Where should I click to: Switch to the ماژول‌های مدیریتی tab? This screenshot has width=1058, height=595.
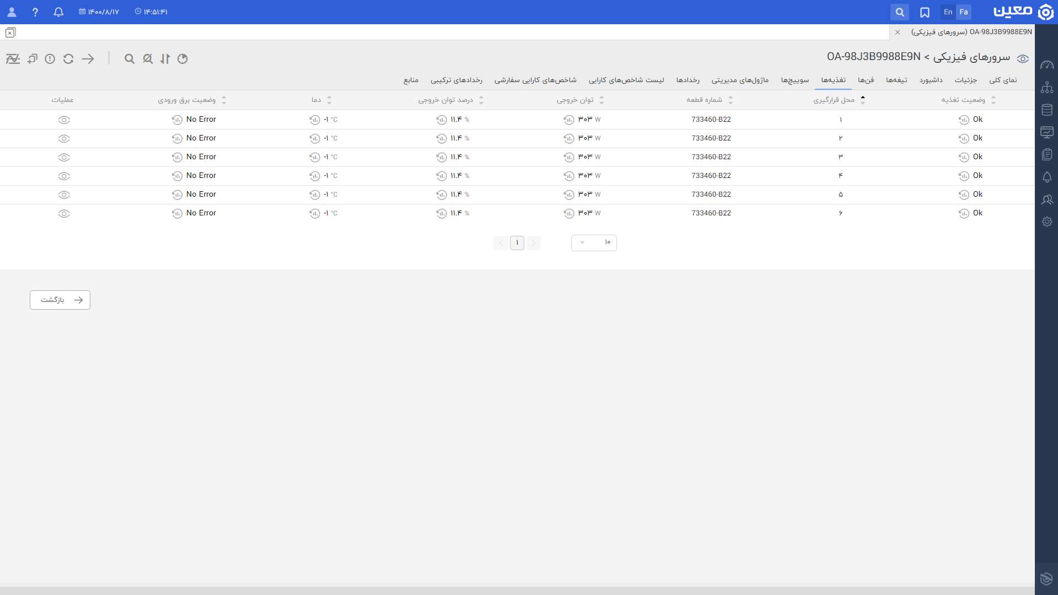(x=740, y=80)
